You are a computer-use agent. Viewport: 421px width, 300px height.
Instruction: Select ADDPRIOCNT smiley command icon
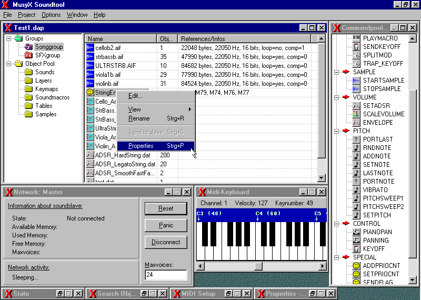(356, 266)
